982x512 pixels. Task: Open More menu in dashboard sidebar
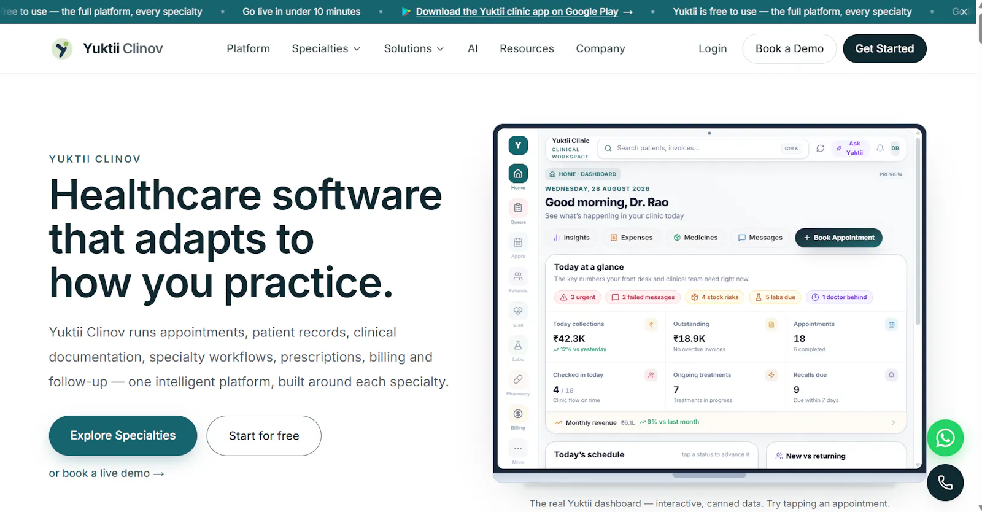click(518, 453)
